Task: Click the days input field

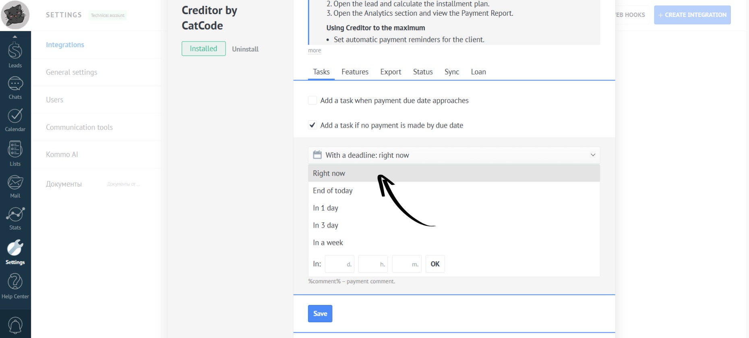Action: point(338,264)
